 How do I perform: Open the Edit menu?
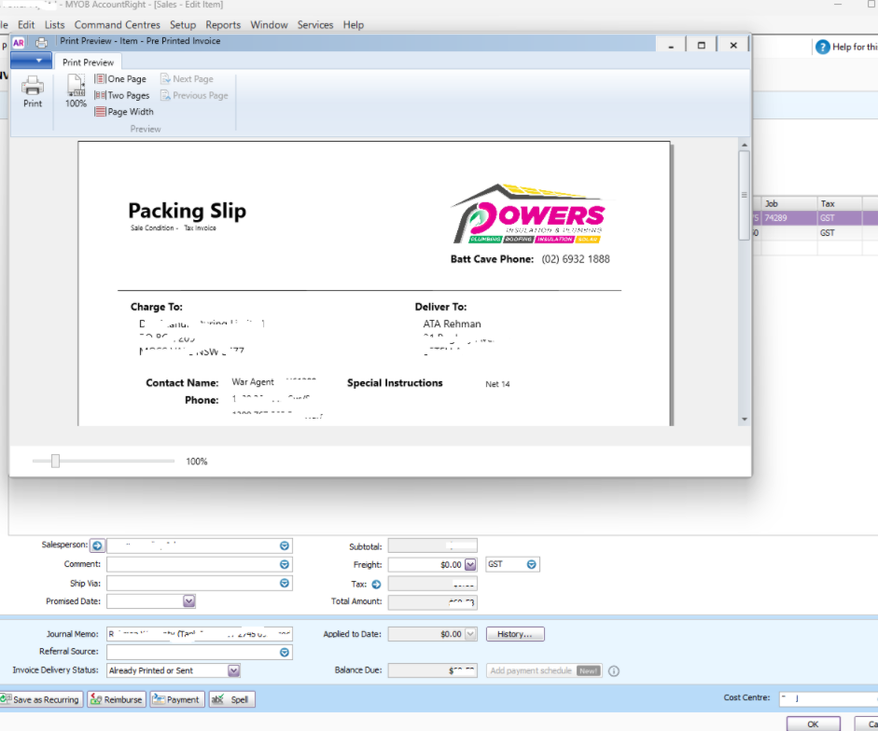click(x=26, y=24)
